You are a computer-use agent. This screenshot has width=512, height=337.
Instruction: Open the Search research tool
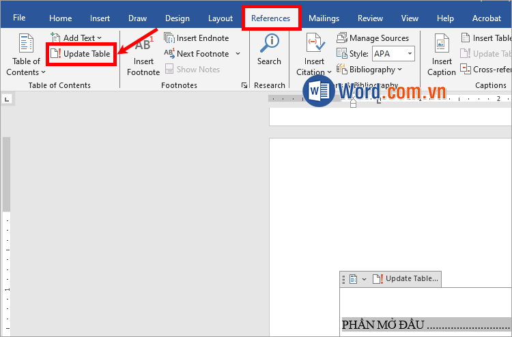tap(269, 44)
